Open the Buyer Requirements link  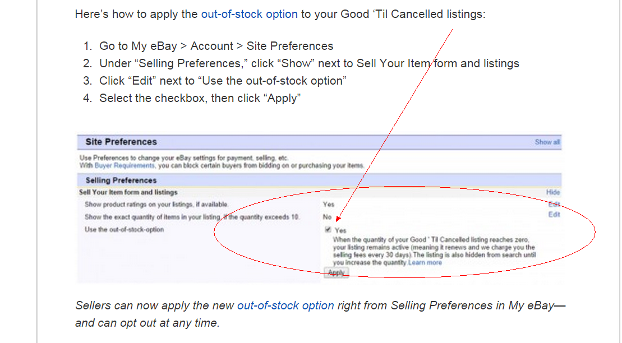pyautogui.click(x=132, y=166)
